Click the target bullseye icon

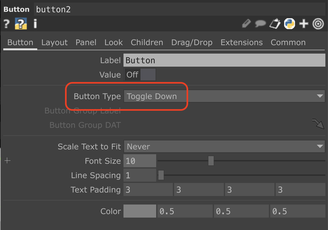click(x=318, y=24)
